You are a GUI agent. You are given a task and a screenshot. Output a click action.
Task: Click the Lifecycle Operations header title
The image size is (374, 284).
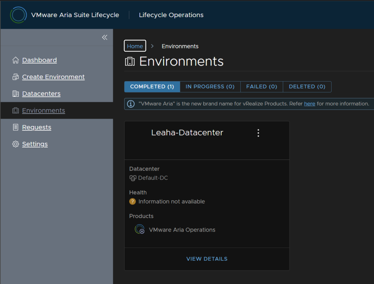(x=171, y=15)
